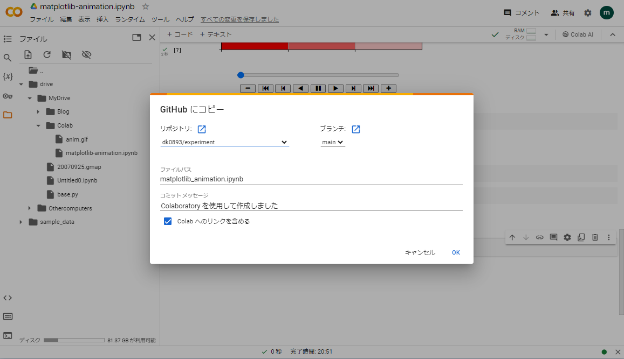Move cell up arrow
The image size is (624, 359).
click(x=512, y=237)
